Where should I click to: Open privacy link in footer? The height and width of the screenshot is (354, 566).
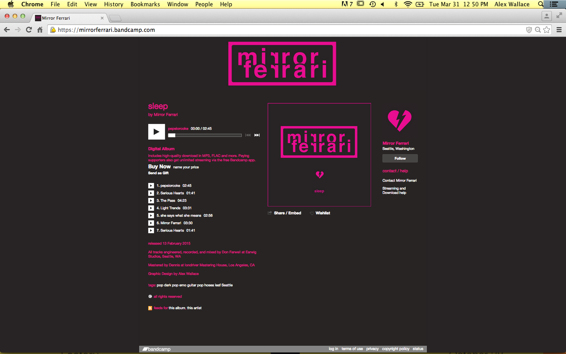pos(372,349)
